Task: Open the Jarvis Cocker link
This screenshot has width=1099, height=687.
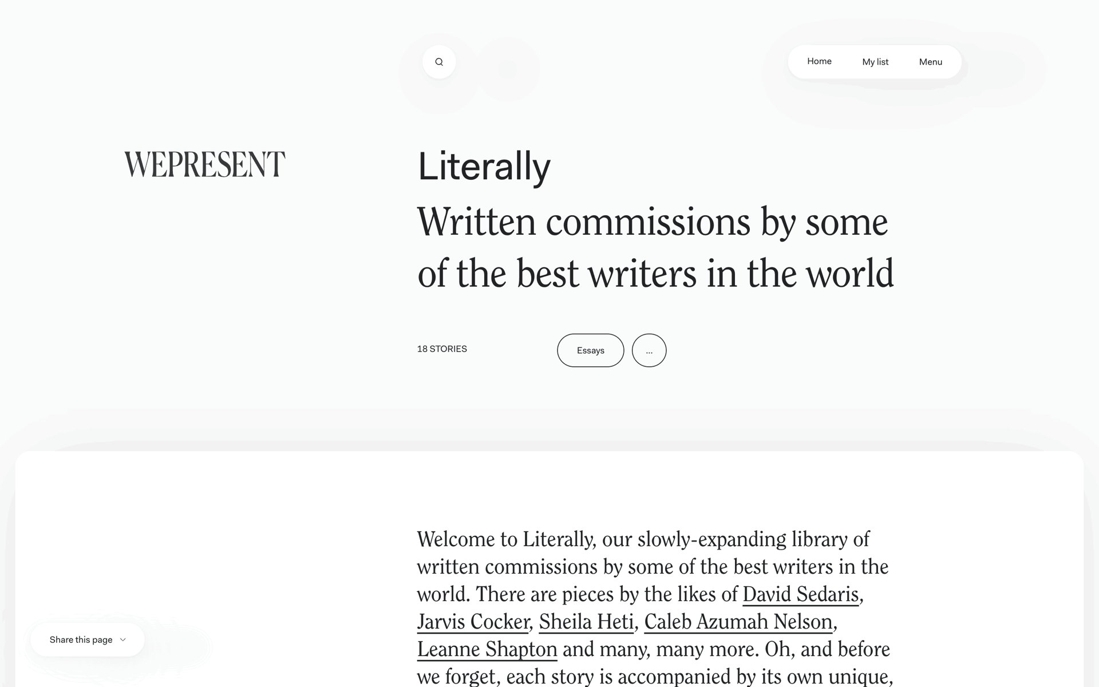Action: point(473,622)
